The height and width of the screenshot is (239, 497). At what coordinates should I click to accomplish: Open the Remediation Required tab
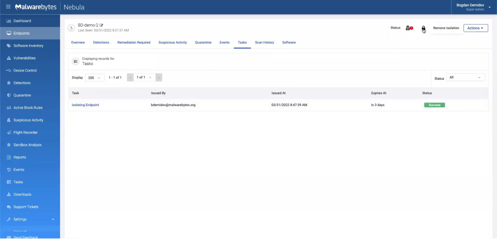[x=134, y=42]
